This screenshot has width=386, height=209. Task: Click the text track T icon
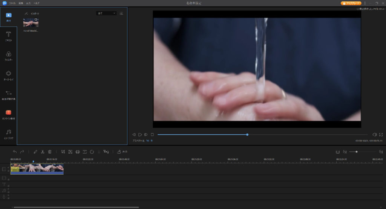[4, 184]
